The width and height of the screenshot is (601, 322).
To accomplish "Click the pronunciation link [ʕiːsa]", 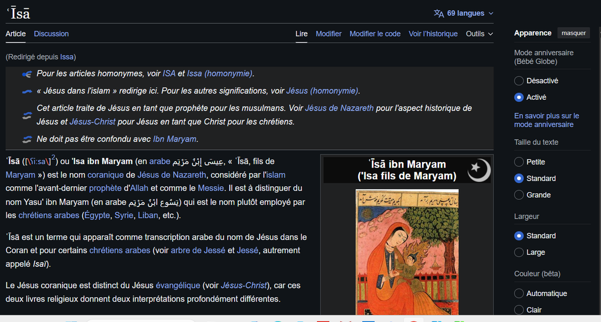I will click(37, 162).
